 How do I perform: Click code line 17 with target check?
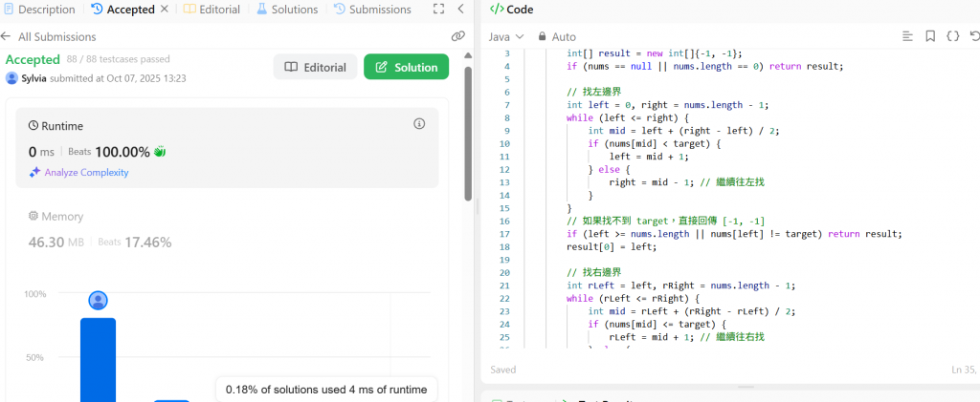pos(735,234)
